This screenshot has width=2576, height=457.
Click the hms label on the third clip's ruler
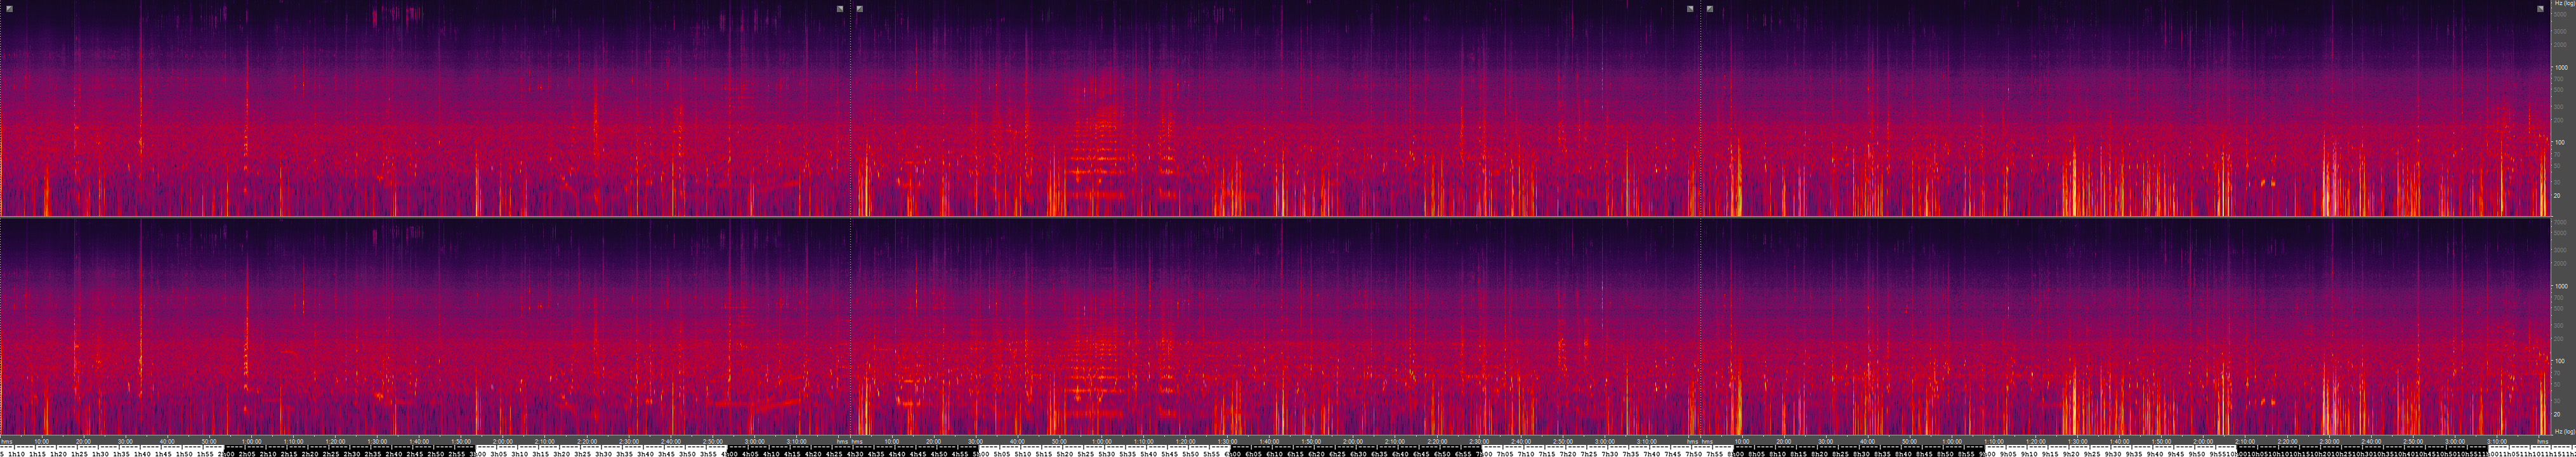[x=1707, y=441]
